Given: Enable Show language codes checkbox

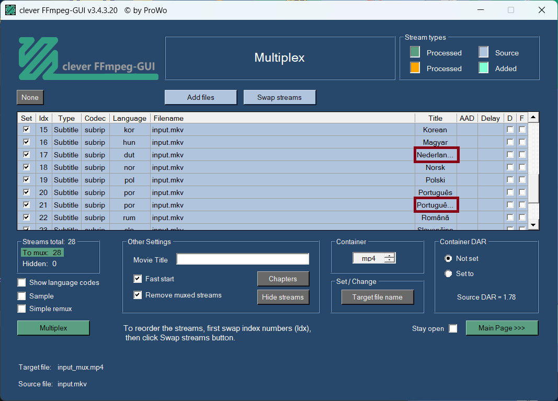Looking at the screenshot, I should pos(22,283).
